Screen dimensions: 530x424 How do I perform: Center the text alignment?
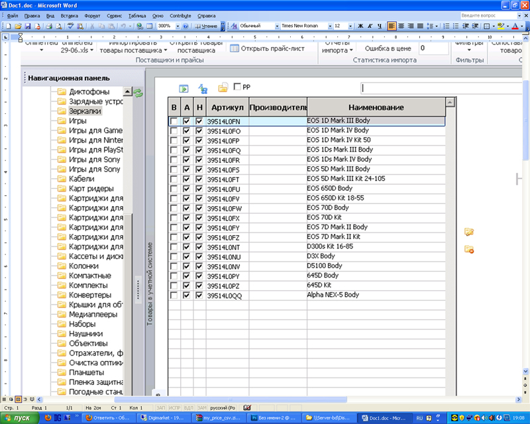(x=401, y=26)
